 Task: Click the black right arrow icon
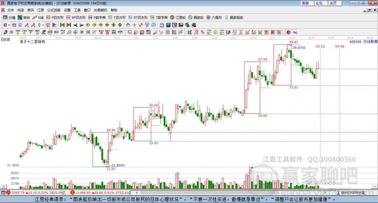coord(82,25)
